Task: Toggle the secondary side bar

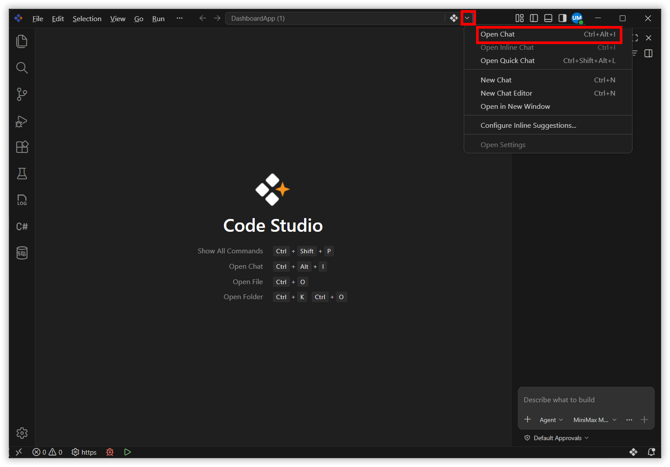Action: click(x=562, y=18)
